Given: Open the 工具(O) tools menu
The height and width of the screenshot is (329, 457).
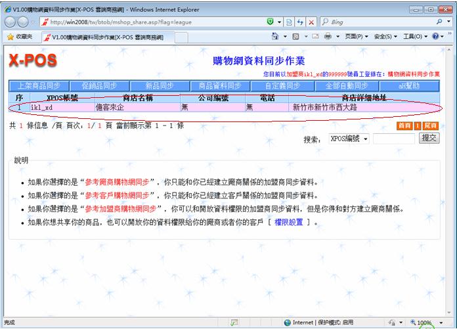Looking at the screenshot, I should (414, 37).
